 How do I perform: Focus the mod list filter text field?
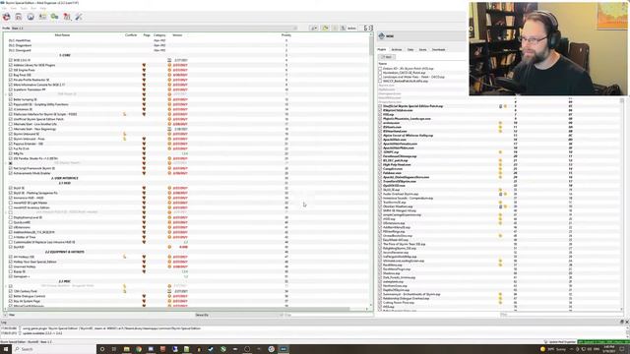point(328,315)
